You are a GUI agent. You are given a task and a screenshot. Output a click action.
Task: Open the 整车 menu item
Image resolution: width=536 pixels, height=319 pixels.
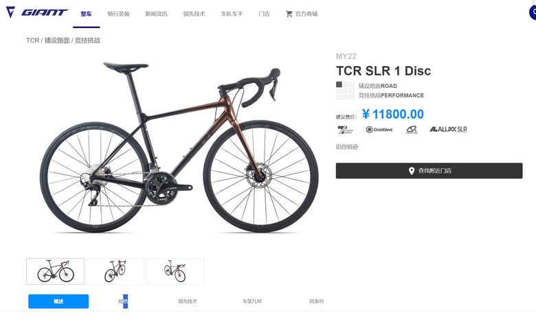pyautogui.click(x=86, y=14)
